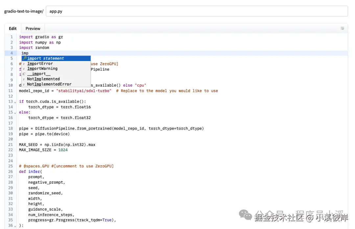Choose ImportError from autocomplete list
The height and width of the screenshot is (229, 355).
coord(56,64)
